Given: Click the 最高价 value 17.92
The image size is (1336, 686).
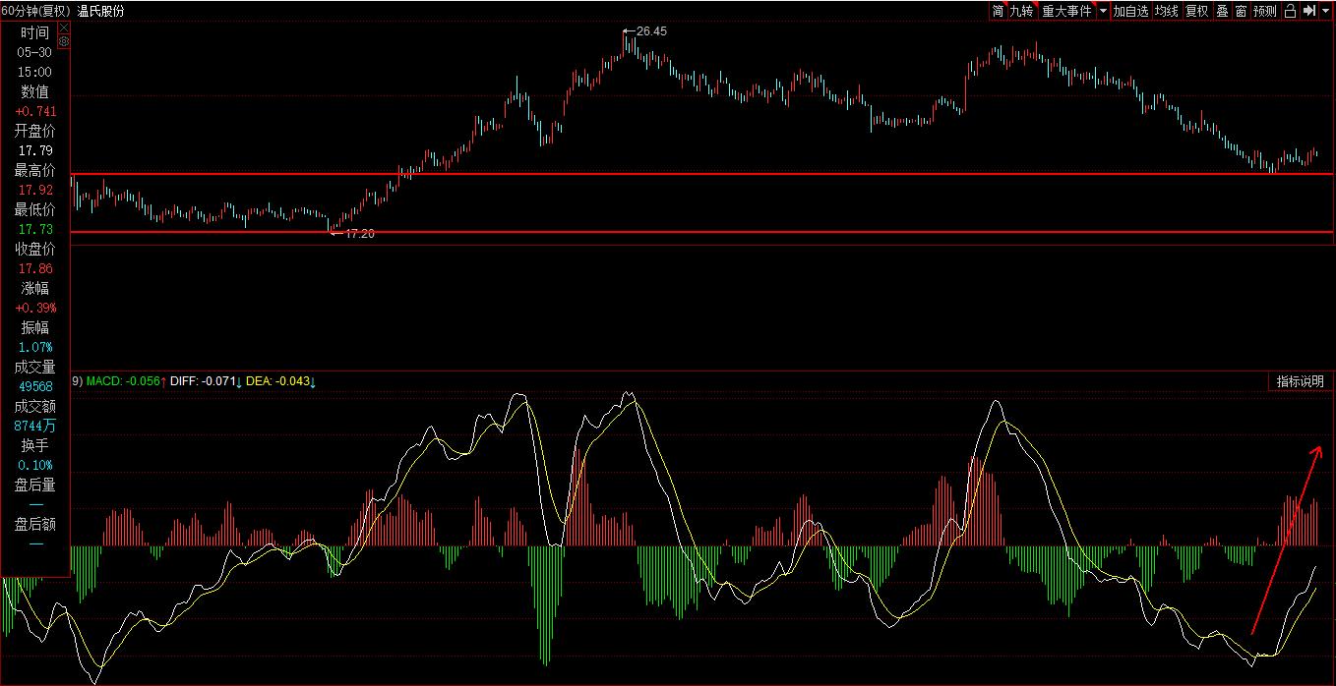Looking at the screenshot, I should point(34,190).
